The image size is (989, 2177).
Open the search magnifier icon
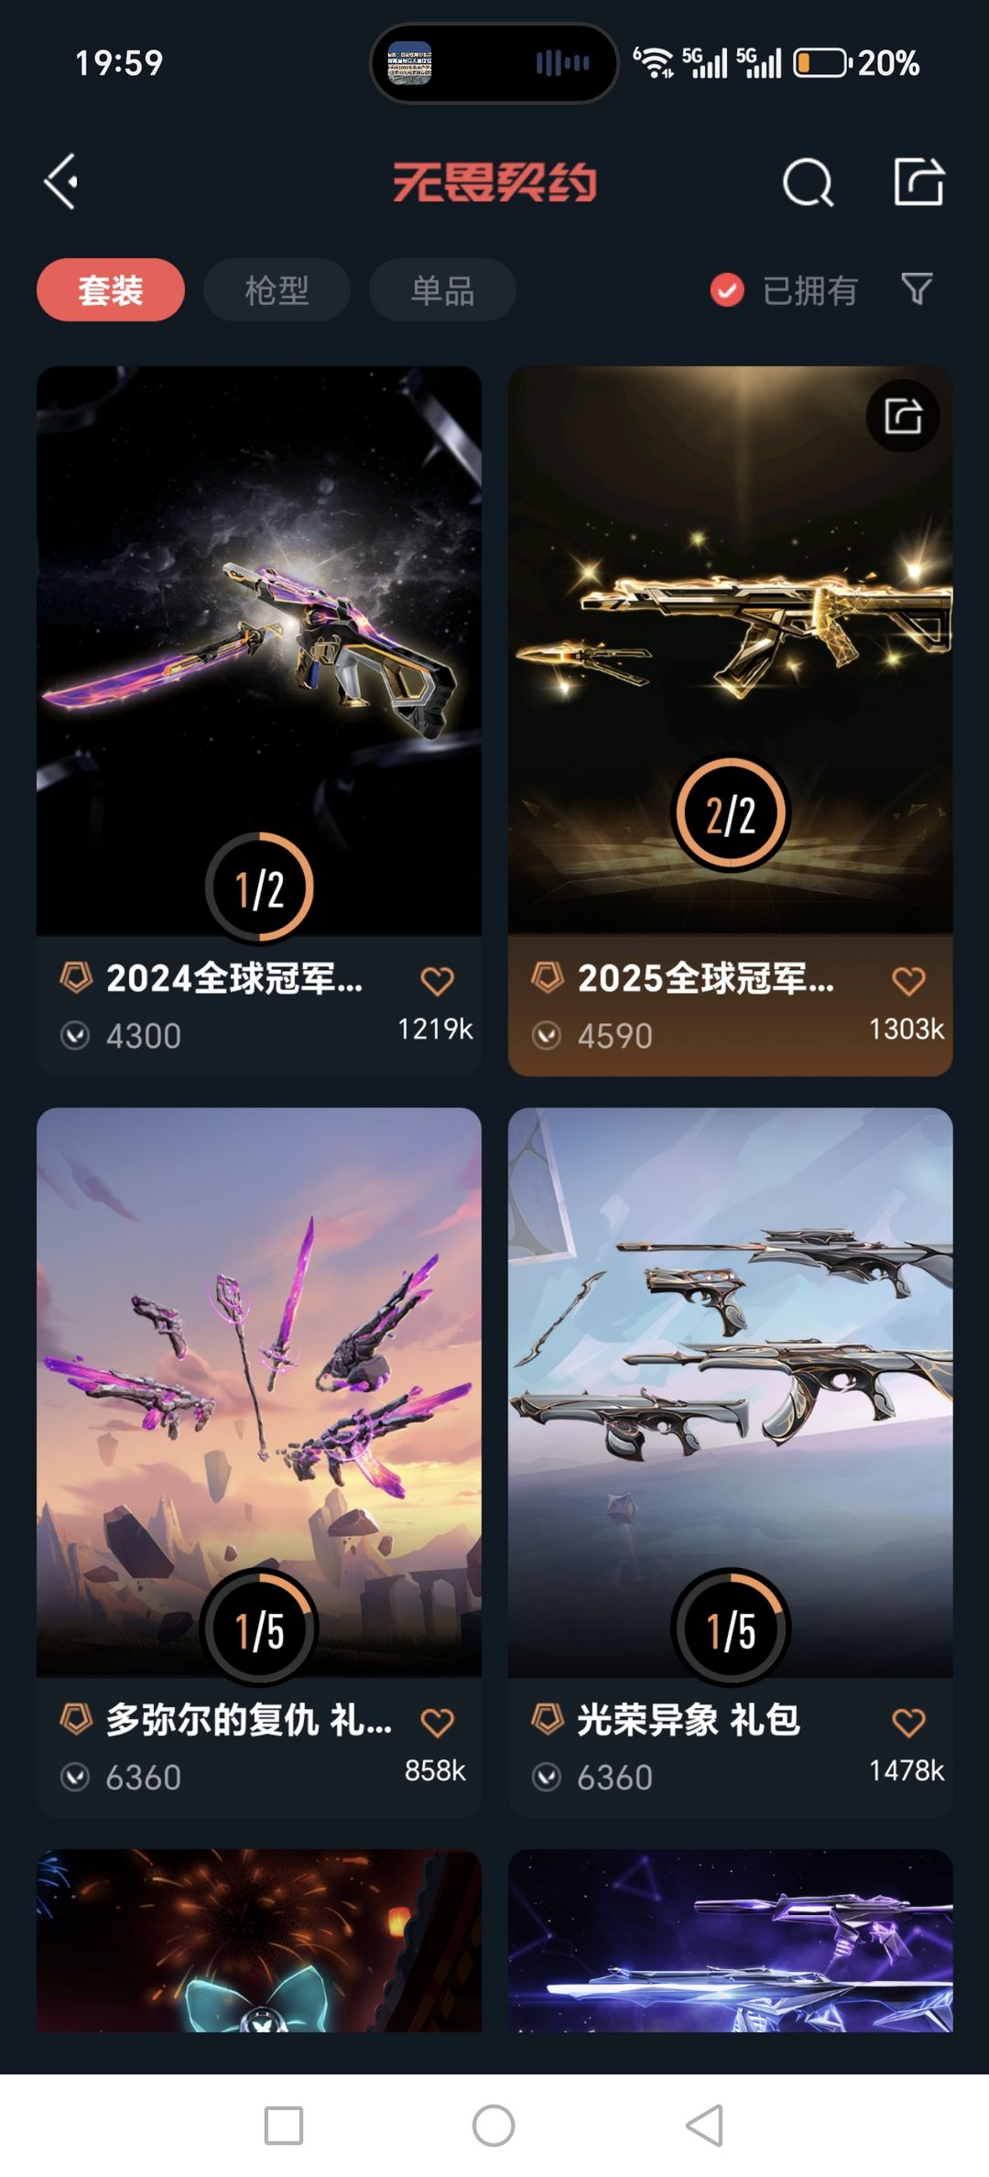point(808,182)
